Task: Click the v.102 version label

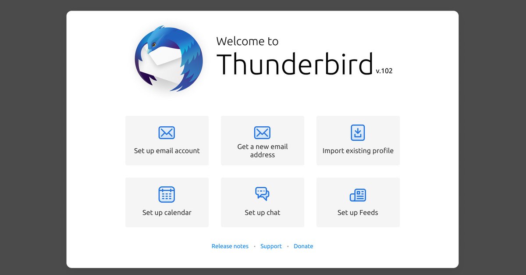Action: [x=385, y=71]
